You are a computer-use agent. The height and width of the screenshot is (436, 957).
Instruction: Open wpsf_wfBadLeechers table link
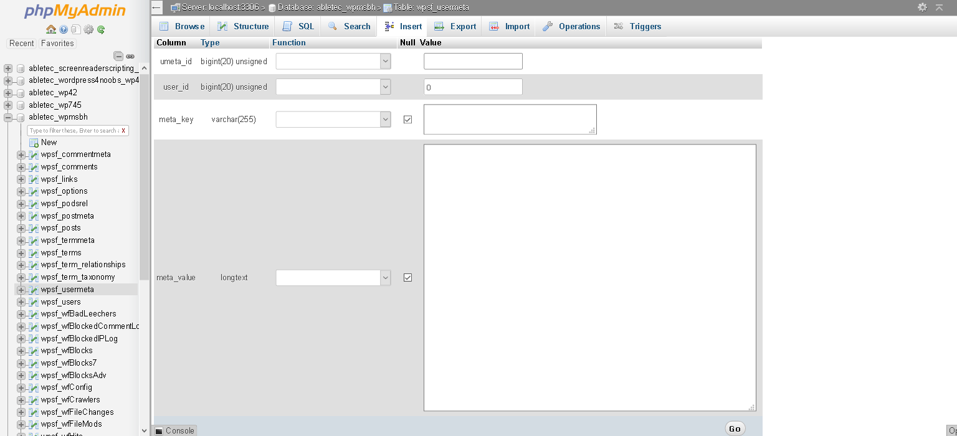pos(79,314)
